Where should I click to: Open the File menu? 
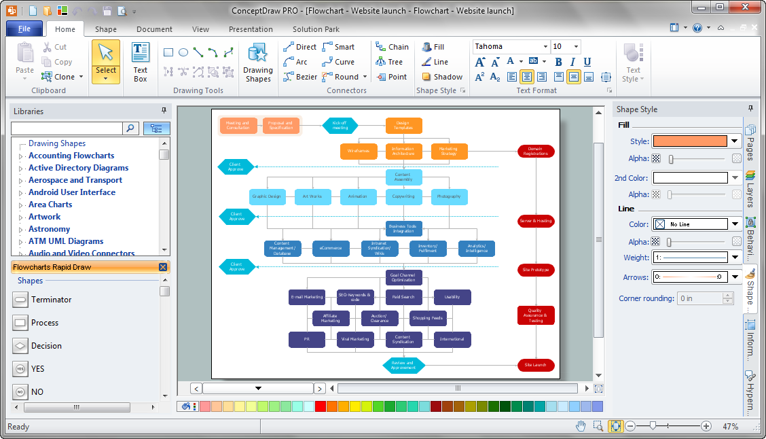[x=24, y=29]
